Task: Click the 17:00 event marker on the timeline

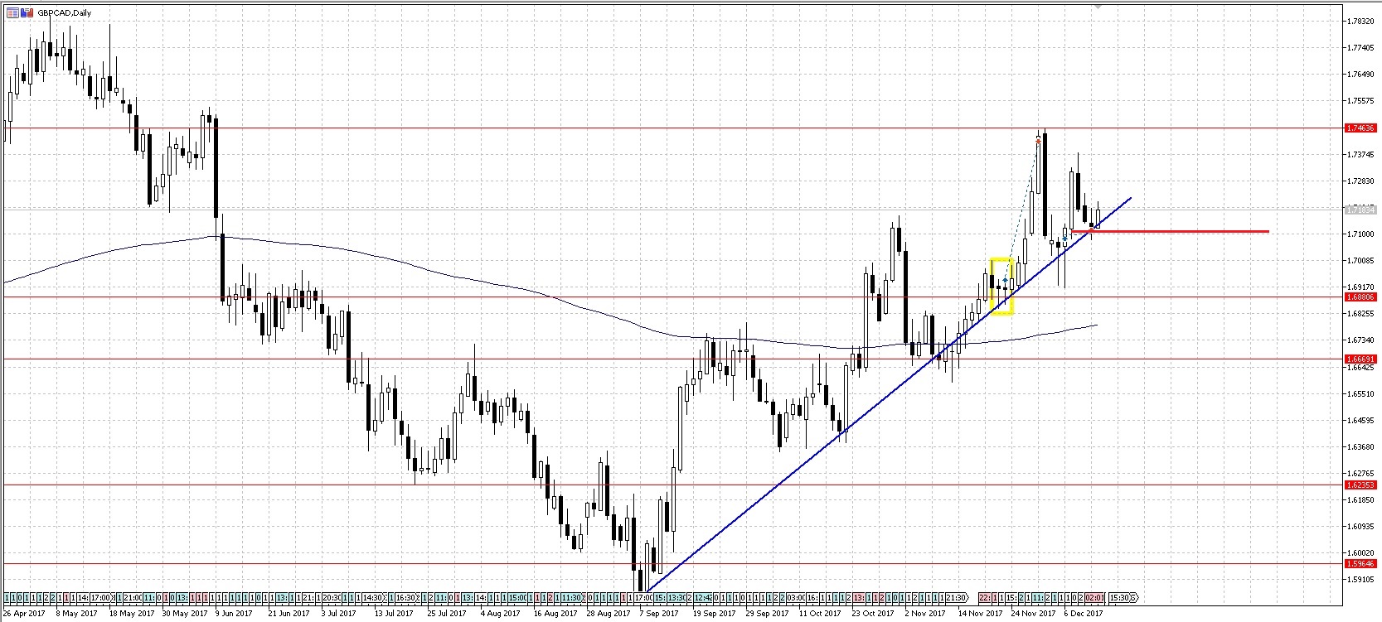Action: click(100, 597)
